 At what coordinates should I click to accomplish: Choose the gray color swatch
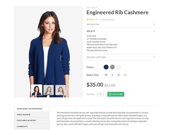pyautogui.click(x=112, y=67)
